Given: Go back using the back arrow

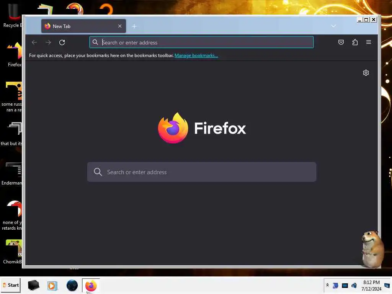Looking at the screenshot, I should click(x=34, y=42).
